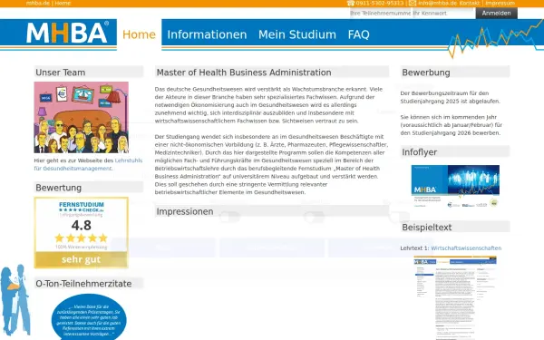
Task: Click the Anmelden login button
Action: tap(496, 14)
